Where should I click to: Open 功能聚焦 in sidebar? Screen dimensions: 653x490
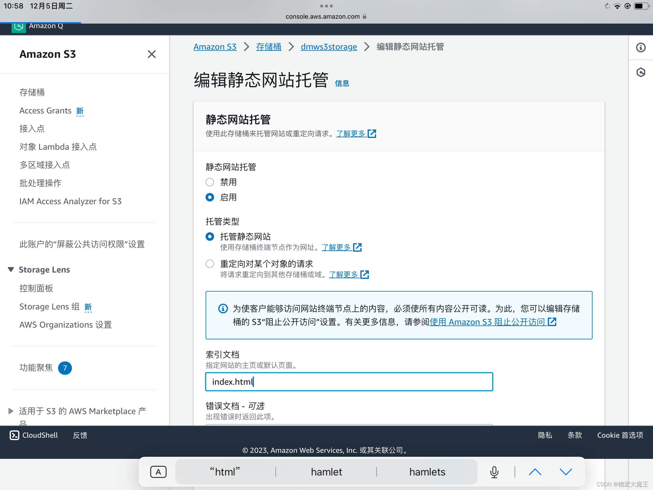(x=36, y=367)
